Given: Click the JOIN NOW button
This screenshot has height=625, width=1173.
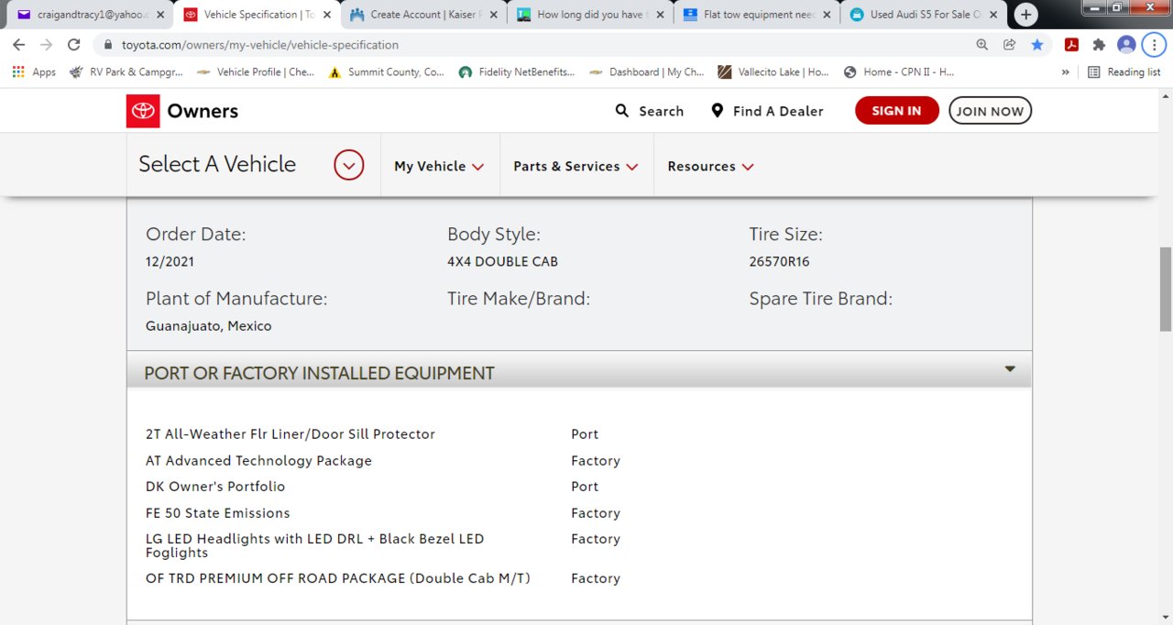Looking at the screenshot, I should [990, 111].
